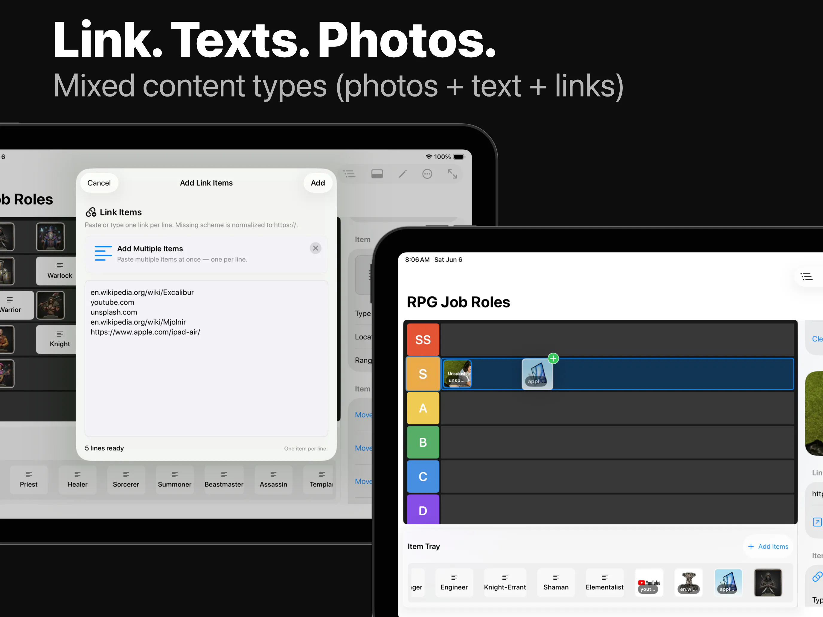The image size is (823, 617).
Task: Select the Engineer tray item
Action: point(454,582)
